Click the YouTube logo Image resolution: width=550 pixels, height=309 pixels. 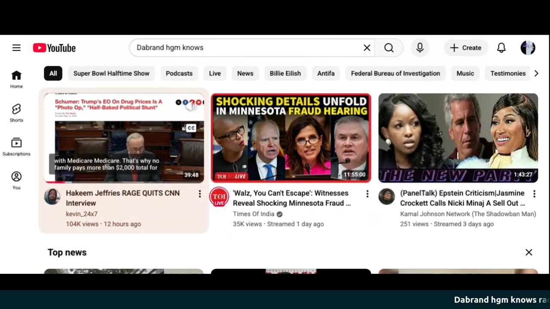[54, 48]
